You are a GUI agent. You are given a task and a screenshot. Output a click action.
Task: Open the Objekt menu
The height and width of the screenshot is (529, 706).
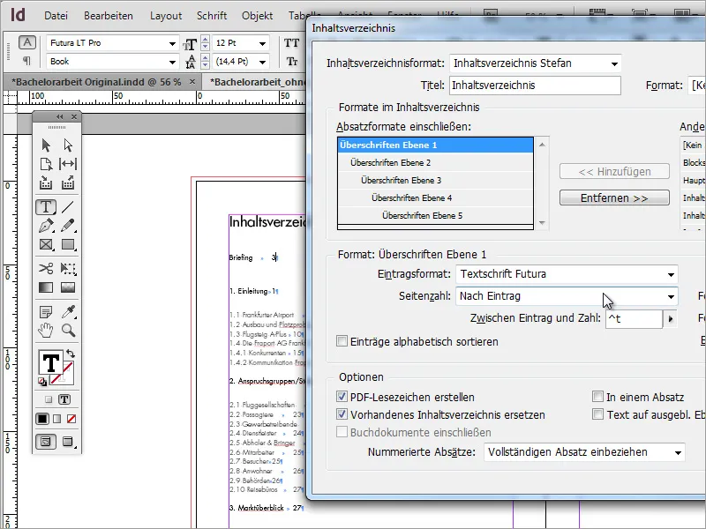(257, 16)
